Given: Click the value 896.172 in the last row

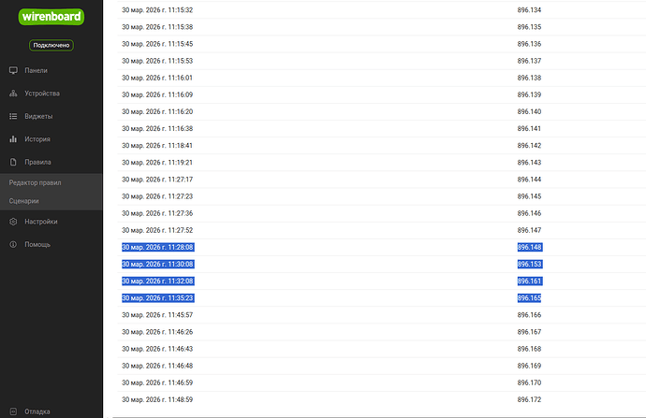Looking at the screenshot, I should click(x=529, y=400).
